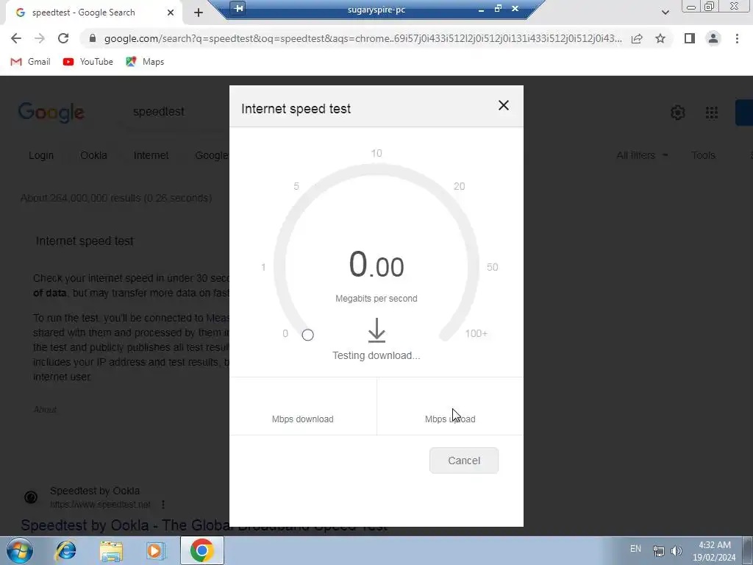Click the Ookla result favicon
The image size is (753, 565).
tap(31, 497)
